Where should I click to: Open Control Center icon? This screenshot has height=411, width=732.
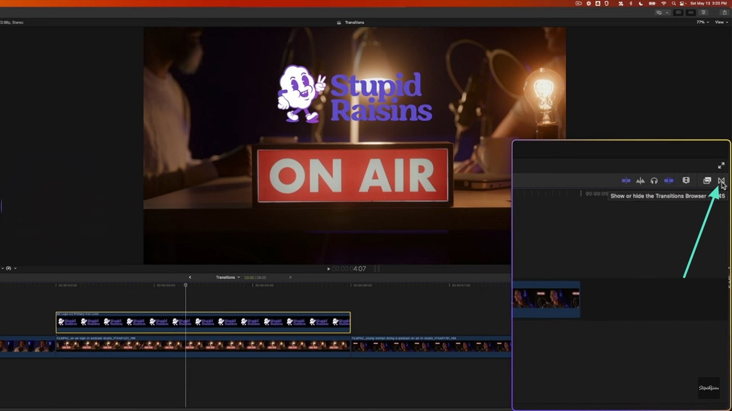pos(683,3)
